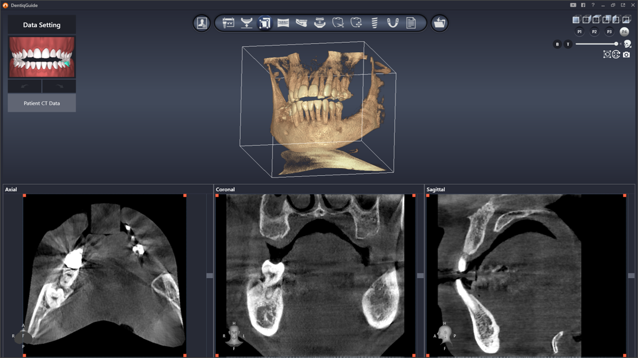Click the Patient CT Data button
The width and height of the screenshot is (638, 358).
pos(42,103)
